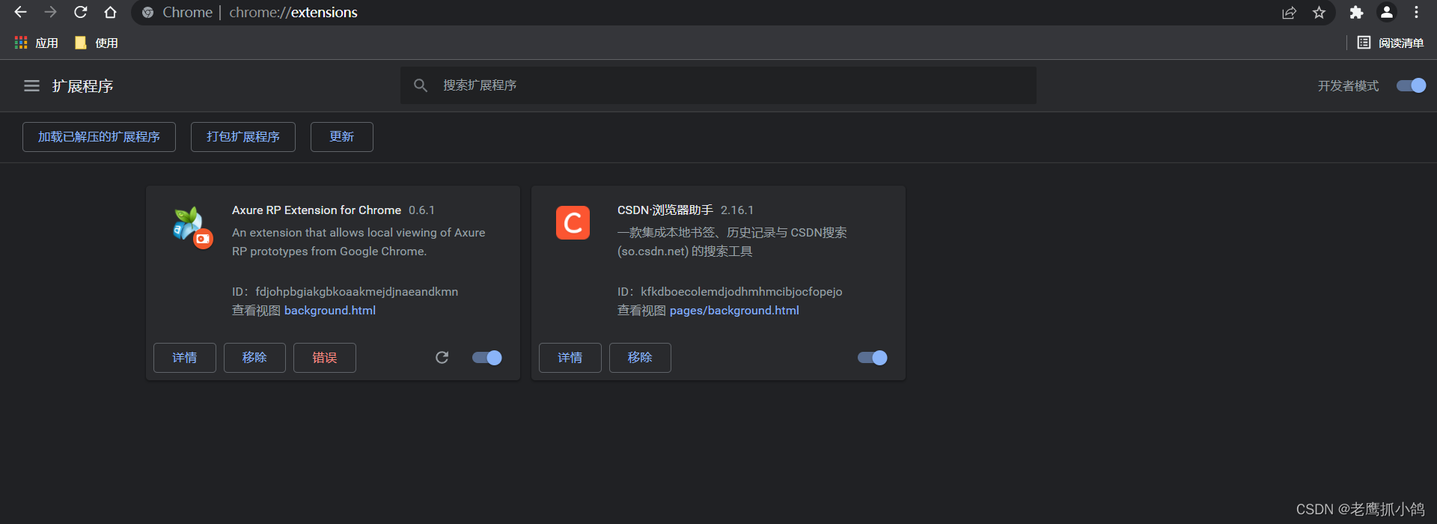The width and height of the screenshot is (1437, 524).
Task: Click CSDN extension ID kfkdboecolemdjodhmhmcibjocfopejo
Action: tap(742, 292)
